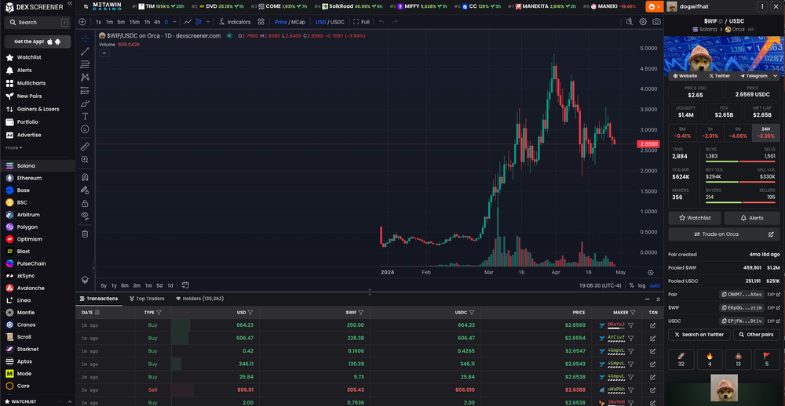Open Multicharts from the sidebar

click(x=31, y=83)
